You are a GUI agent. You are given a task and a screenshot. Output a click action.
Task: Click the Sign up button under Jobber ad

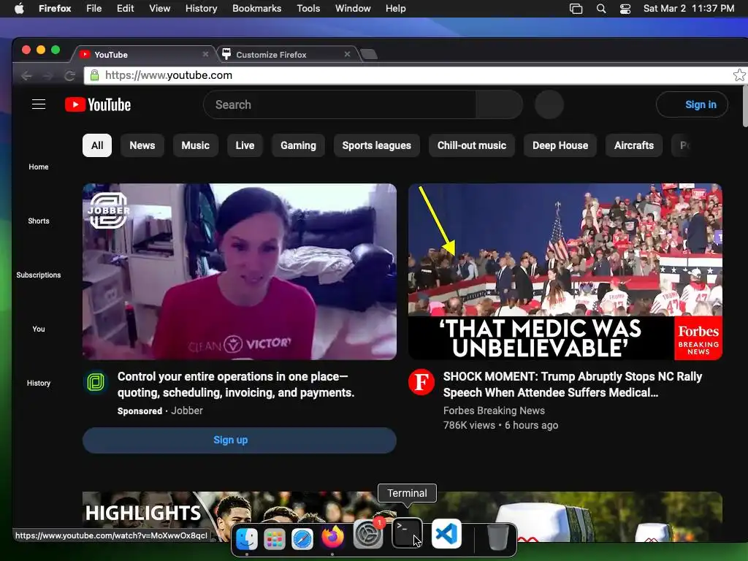(x=239, y=440)
